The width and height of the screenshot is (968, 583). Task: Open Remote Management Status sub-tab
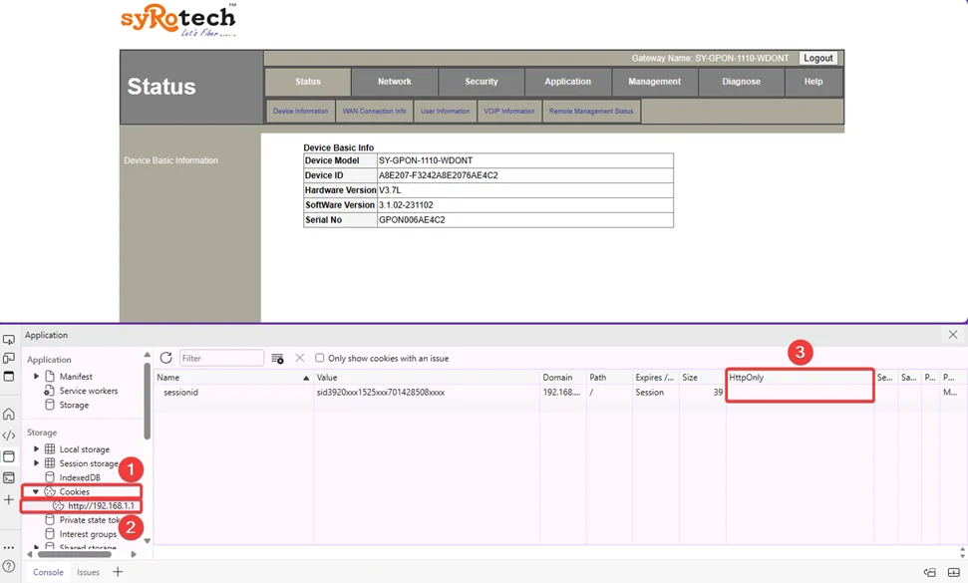point(591,111)
